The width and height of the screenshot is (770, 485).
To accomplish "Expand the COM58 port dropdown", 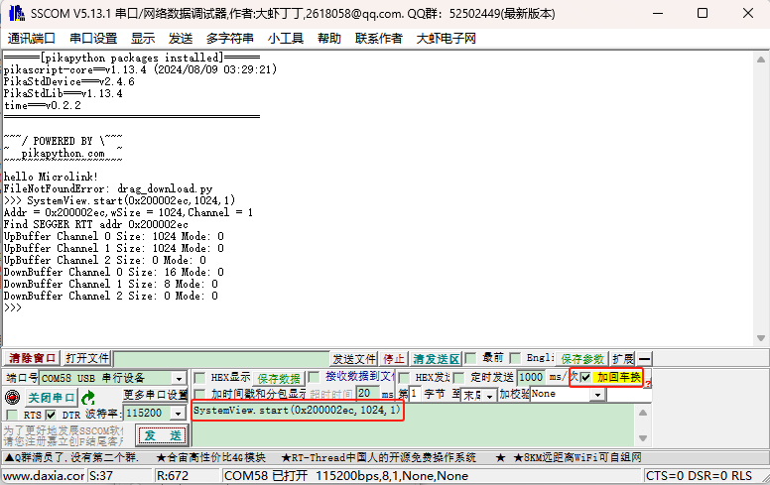I will (179, 379).
